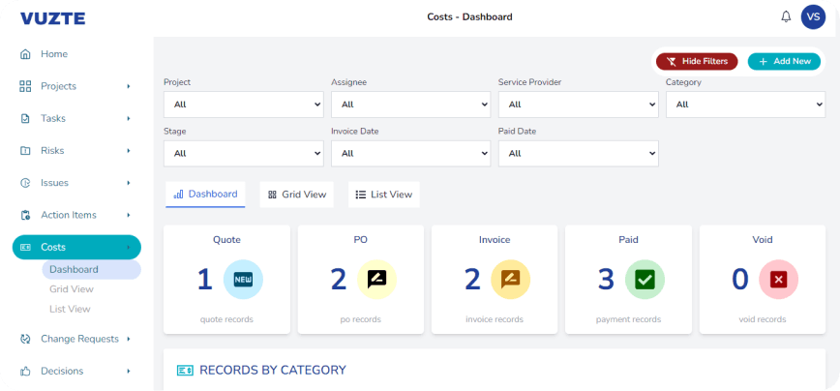Screen dimensions: 840x391
Task: Click the Invoice card orange icon
Action: pos(510,279)
